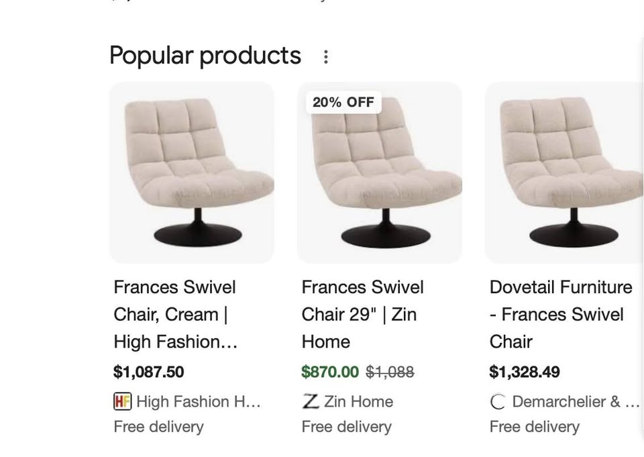Click the Popular products heading
The height and width of the screenshot is (457, 644).
[x=205, y=55]
